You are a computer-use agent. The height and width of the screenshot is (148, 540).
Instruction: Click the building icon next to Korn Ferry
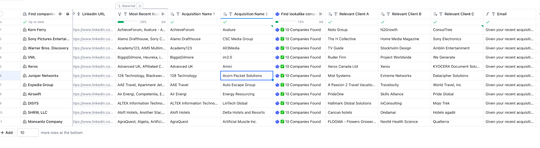[25, 30]
